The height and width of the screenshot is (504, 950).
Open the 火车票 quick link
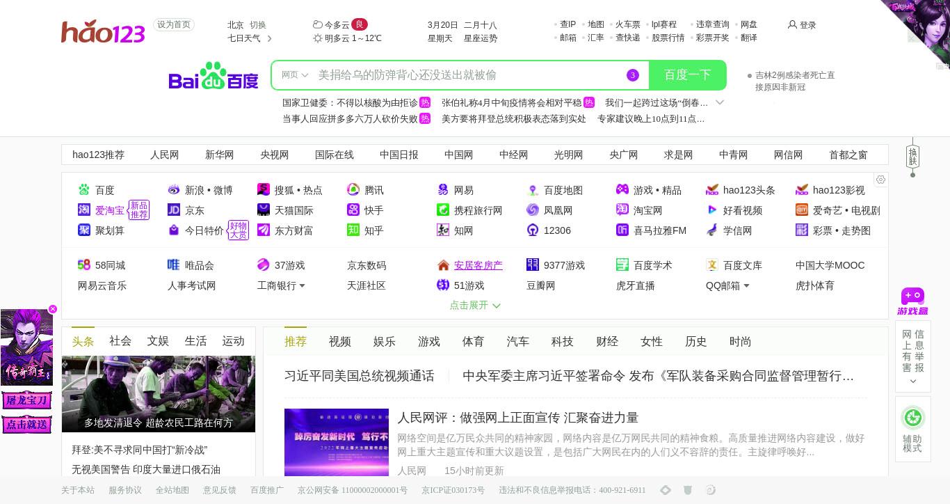[x=628, y=24]
